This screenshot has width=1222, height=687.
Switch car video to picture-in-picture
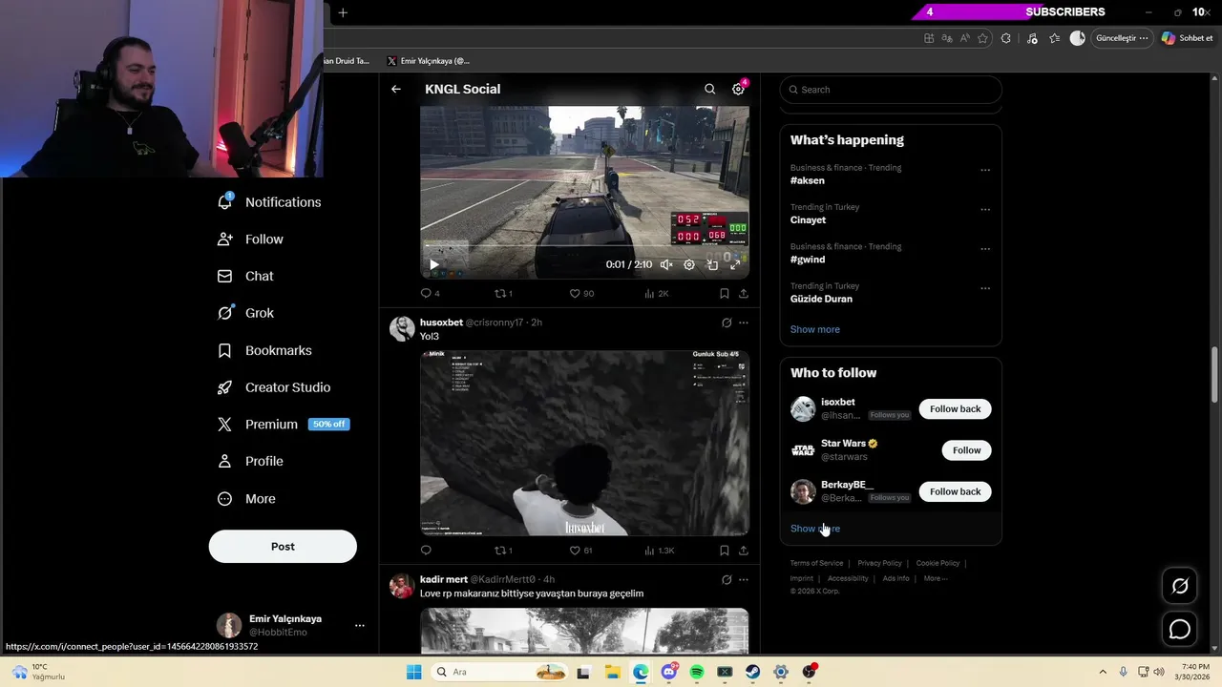pos(712,264)
